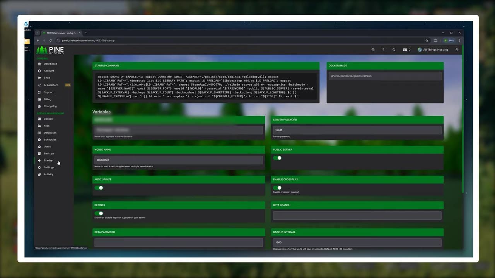495x278 pixels.
Task: View site information icon in address bar
Action: point(58,40)
